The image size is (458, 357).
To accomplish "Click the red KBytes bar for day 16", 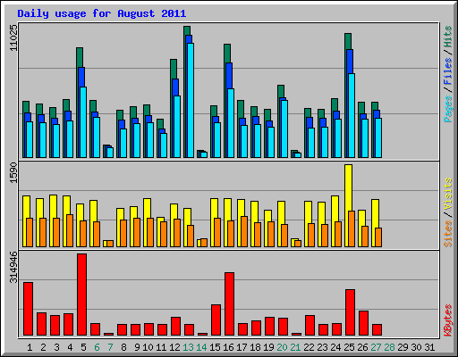I will coord(229,303).
